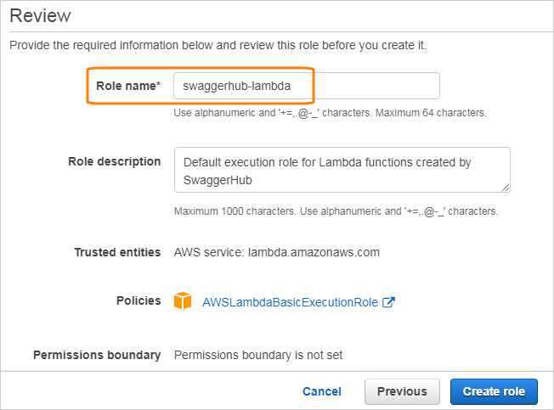Click the Review page heading
The width and height of the screenshot is (554, 410).
[40, 15]
